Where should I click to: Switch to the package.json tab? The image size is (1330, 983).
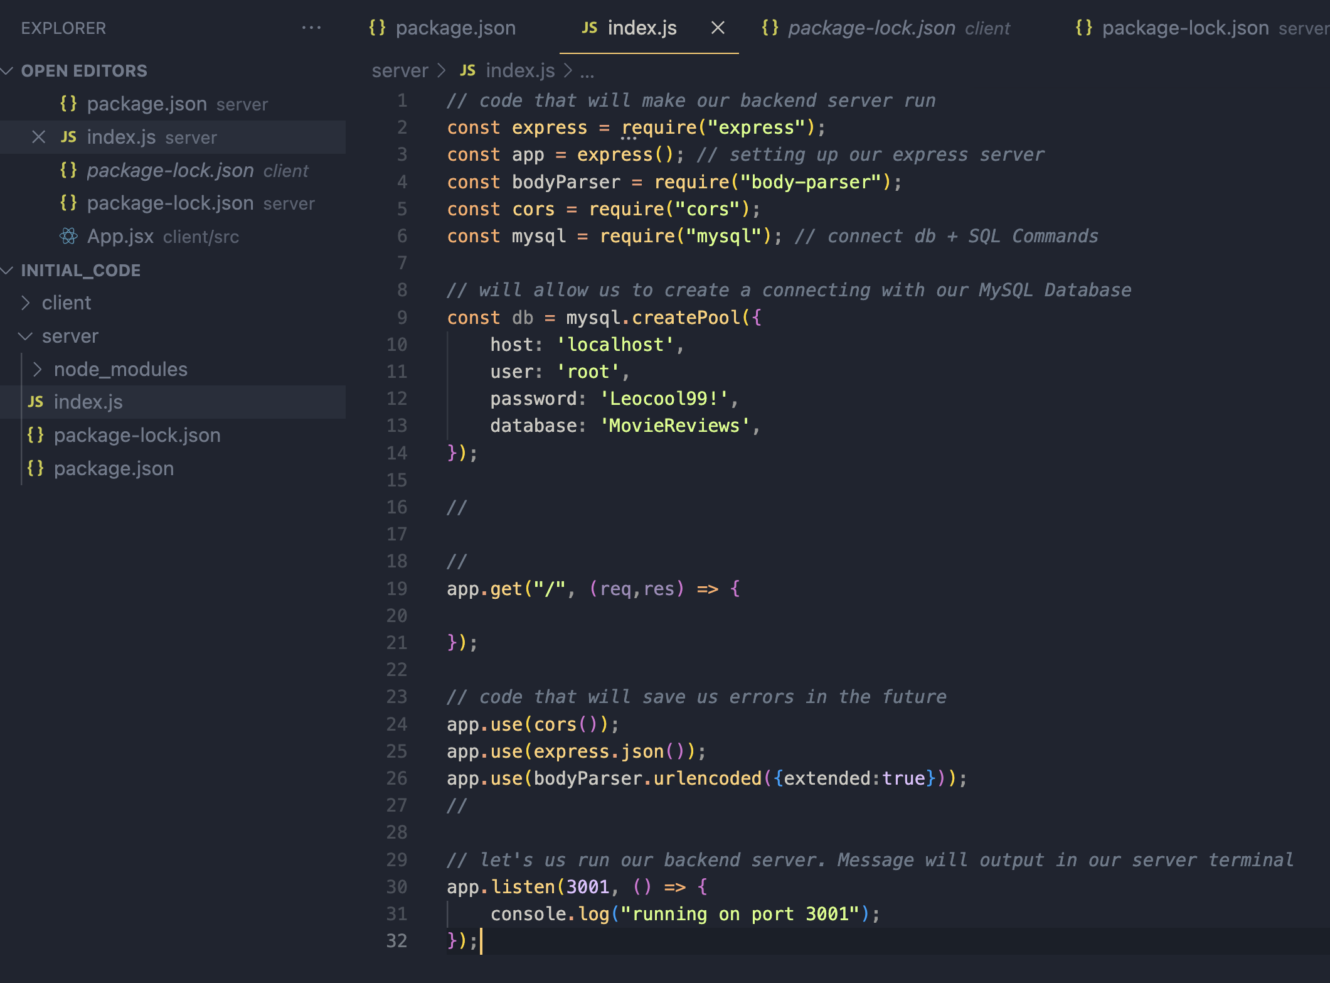coord(455,28)
